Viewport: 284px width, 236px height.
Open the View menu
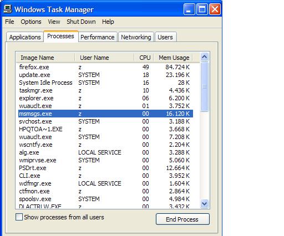(x=54, y=22)
